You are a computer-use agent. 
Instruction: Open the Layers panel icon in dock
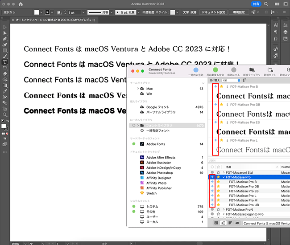286,32
